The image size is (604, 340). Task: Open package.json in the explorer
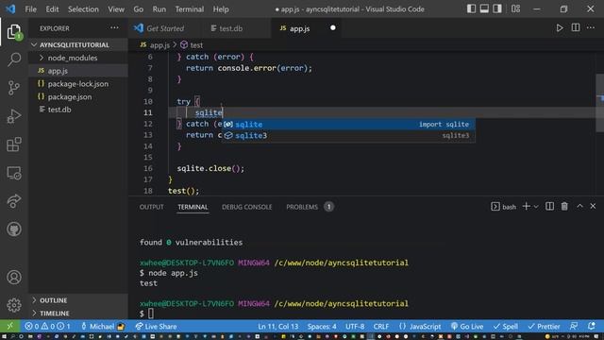pyautogui.click(x=78, y=96)
